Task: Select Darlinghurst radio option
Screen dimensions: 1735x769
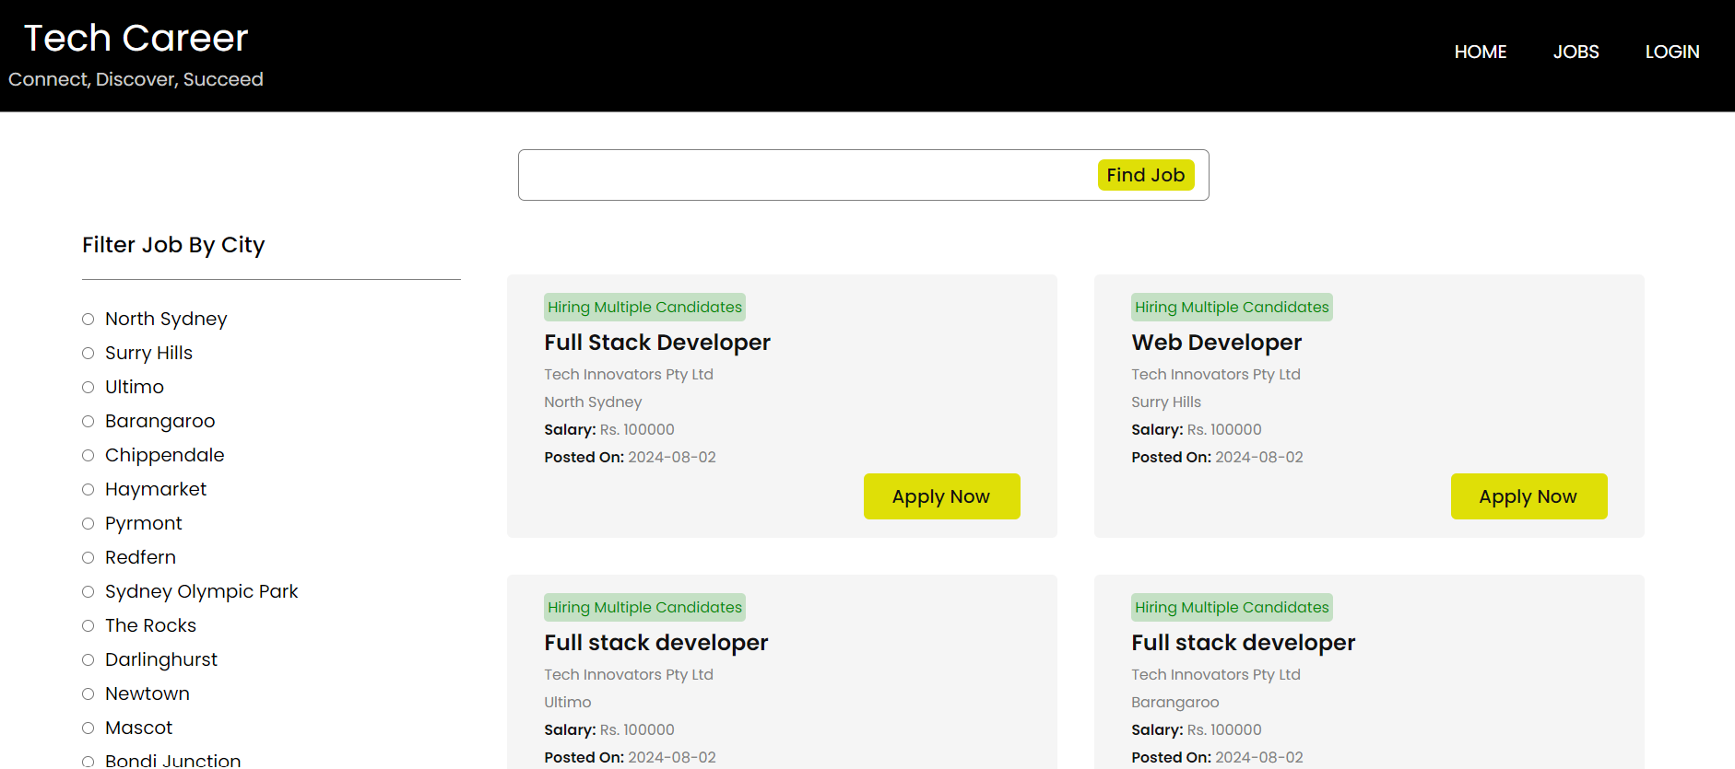Action: (x=89, y=660)
